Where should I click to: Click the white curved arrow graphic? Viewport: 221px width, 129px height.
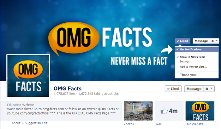point(167,50)
